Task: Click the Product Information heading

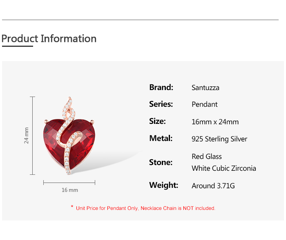Action: click(x=49, y=39)
